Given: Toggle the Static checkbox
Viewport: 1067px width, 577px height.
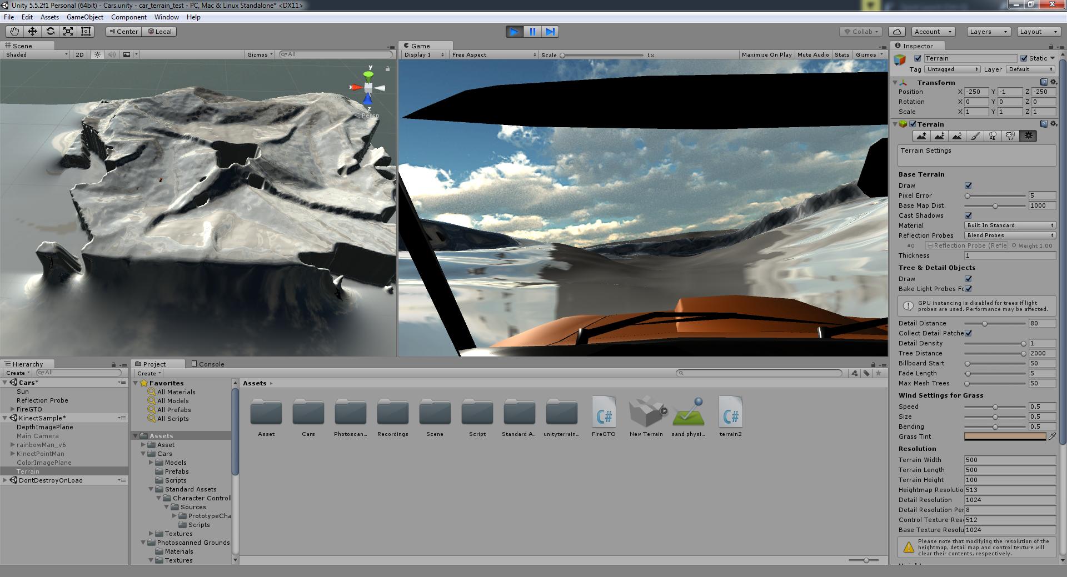Looking at the screenshot, I should click(x=1024, y=58).
